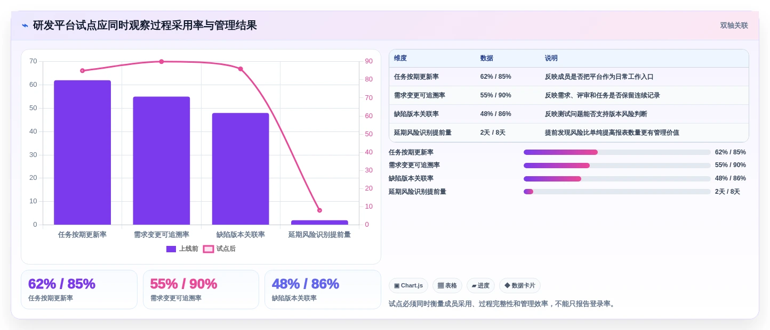770x330 pixels.
Task: Click the x-axis label 需求变更可追溯率
Action: point(162,235)
